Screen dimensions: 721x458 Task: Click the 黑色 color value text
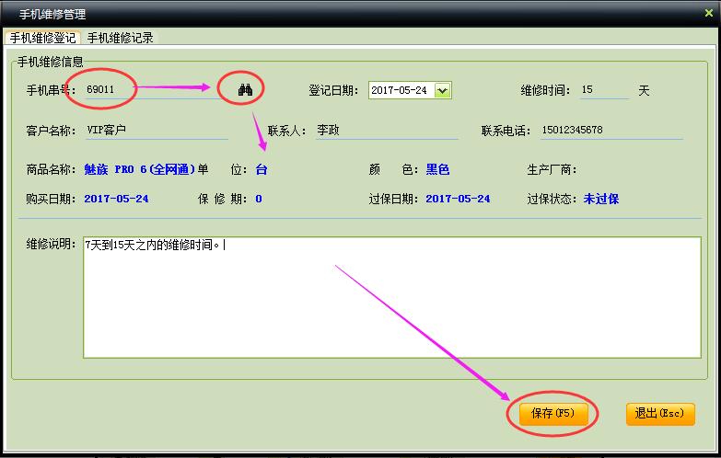437,169
